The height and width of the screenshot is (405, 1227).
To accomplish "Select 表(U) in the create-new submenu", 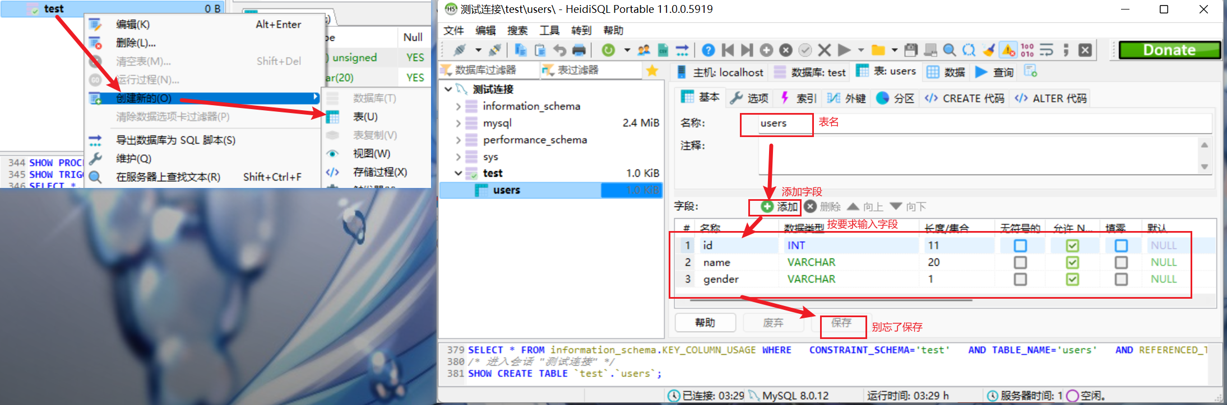I will click(x=365, y=116).
